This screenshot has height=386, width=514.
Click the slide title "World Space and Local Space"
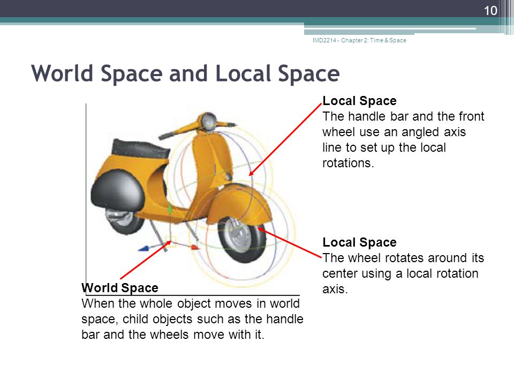point(185,73)
